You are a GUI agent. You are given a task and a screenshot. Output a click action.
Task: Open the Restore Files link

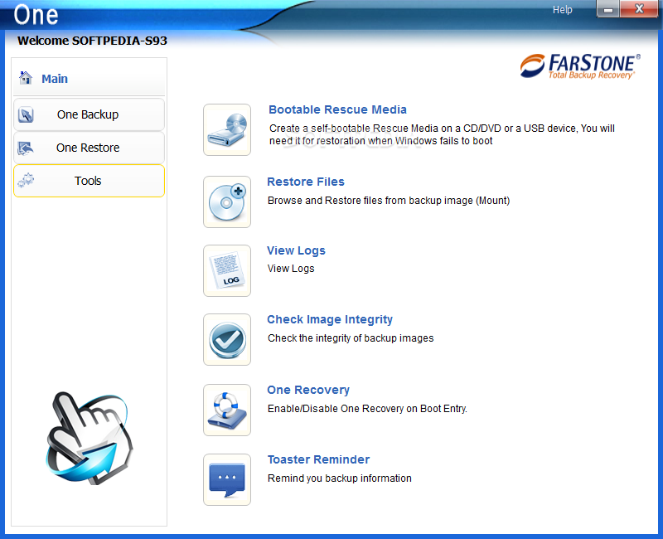tap(306, 182)
